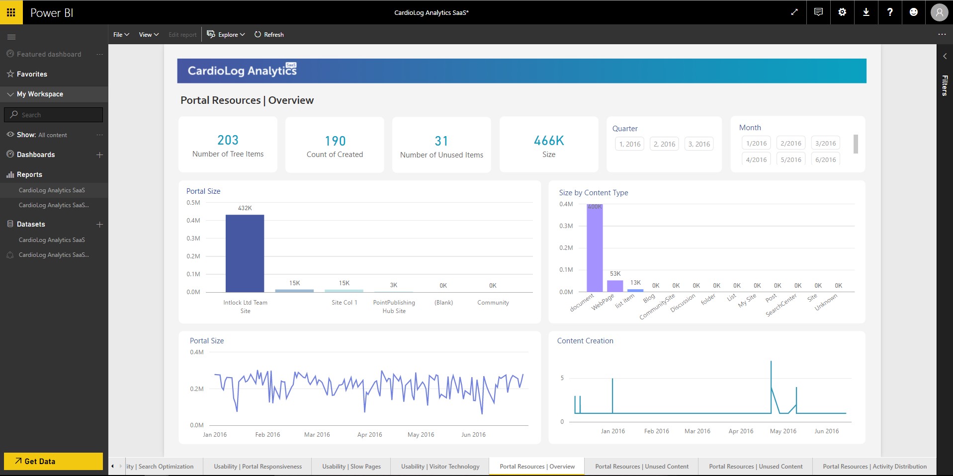953x476 pixels.
Task: Click the Datasets cylinder icon
Action: tap(10, 224)
